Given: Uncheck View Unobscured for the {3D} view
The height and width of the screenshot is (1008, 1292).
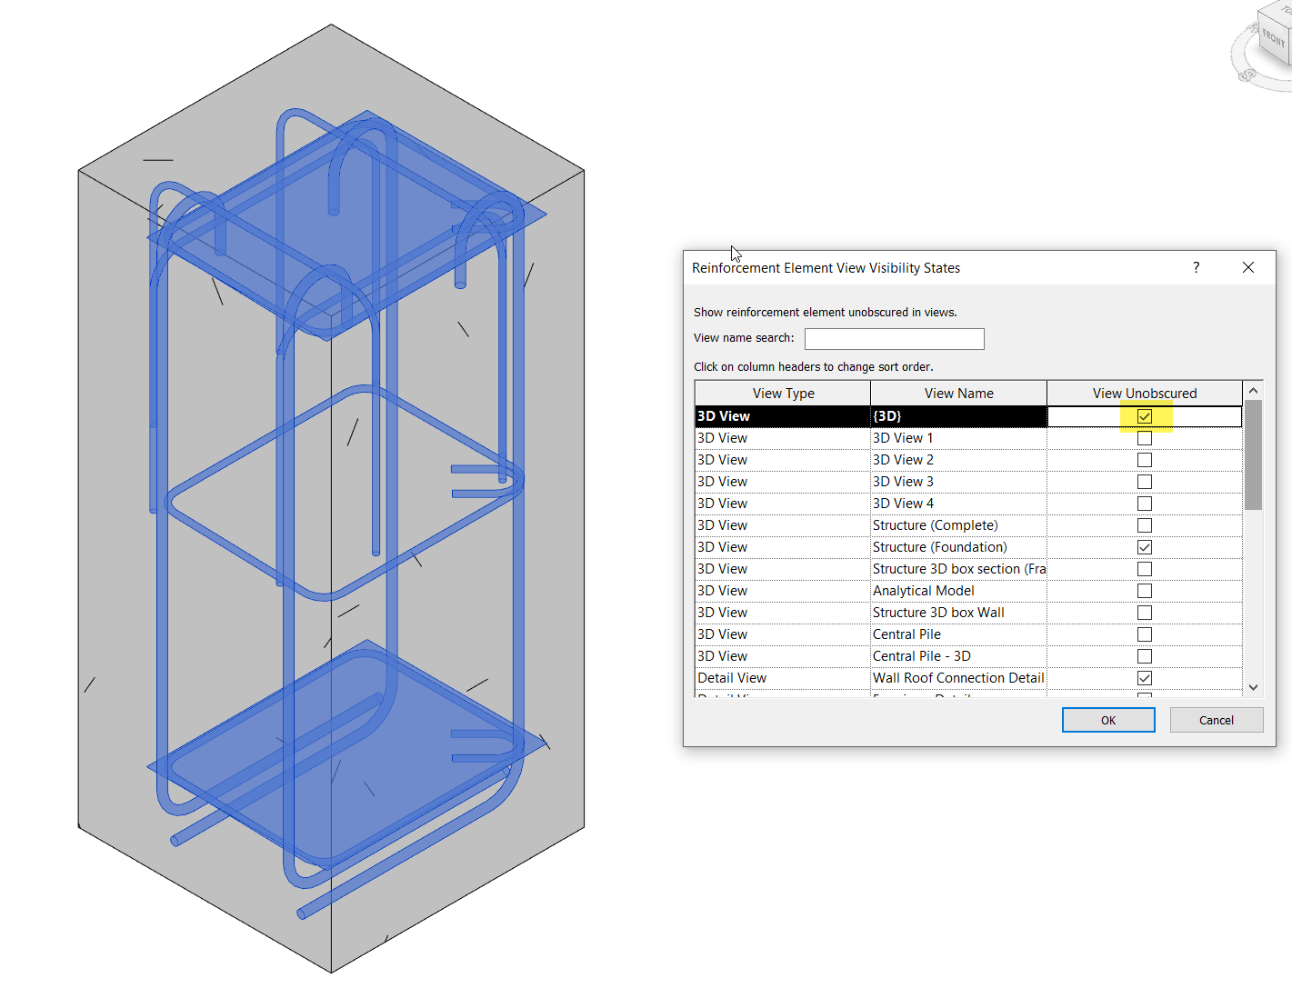Looking at the screenshot, I should pos(1144,415).
